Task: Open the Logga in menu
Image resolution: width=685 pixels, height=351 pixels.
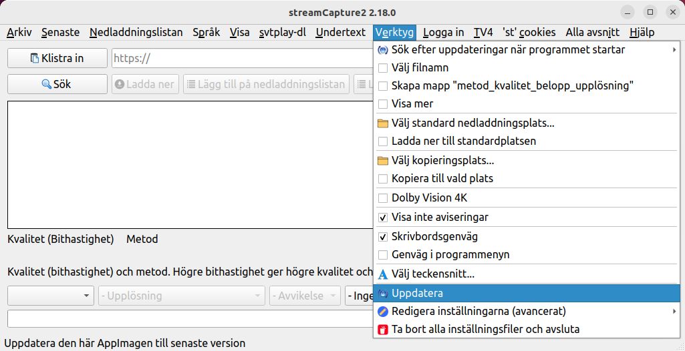Action: click(444, 32)
